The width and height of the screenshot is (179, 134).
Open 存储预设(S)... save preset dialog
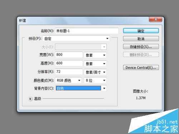pos(141,46)
